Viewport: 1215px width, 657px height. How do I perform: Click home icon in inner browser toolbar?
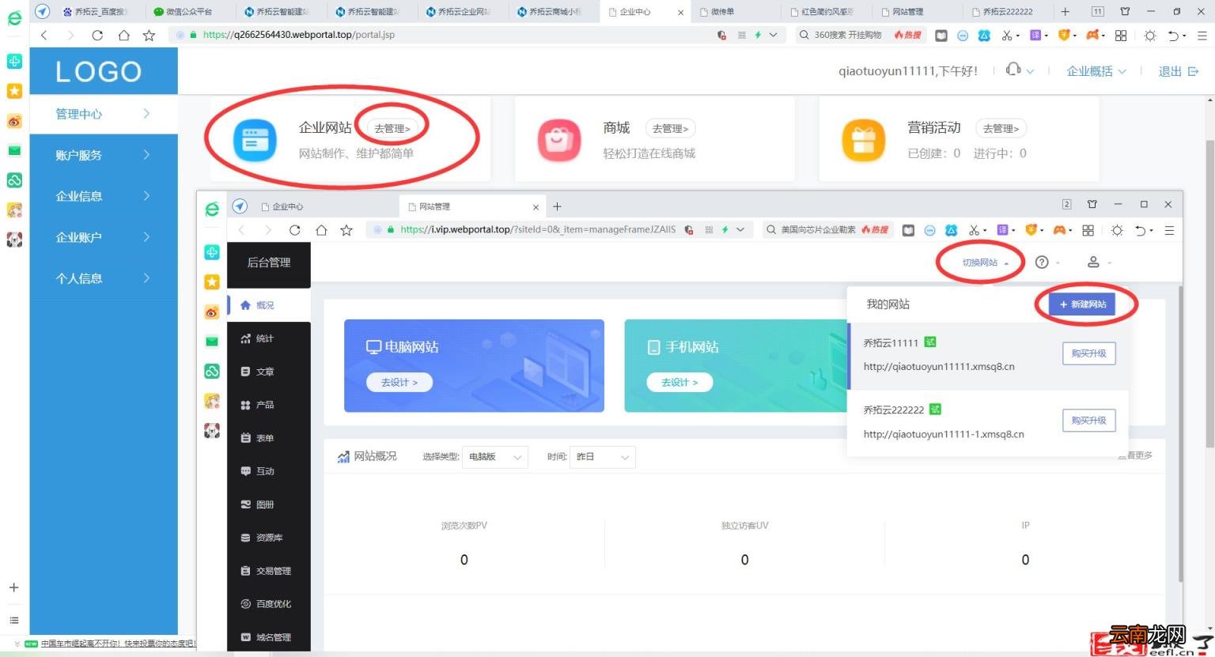(x=321, y=230)
